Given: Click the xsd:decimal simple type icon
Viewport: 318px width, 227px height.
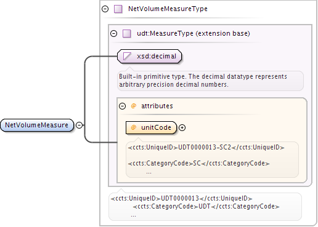Looking at the screenshot, I should [x=127, y=56].
